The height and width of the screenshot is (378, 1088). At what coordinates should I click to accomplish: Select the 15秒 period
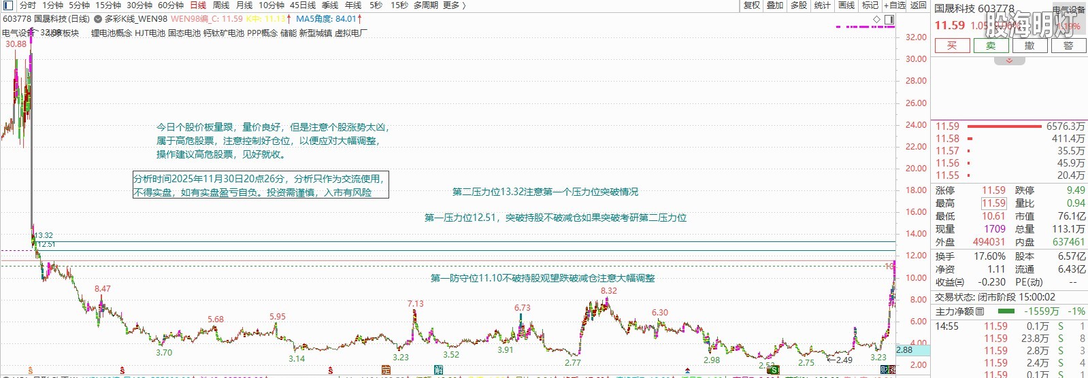coord(399,5)
